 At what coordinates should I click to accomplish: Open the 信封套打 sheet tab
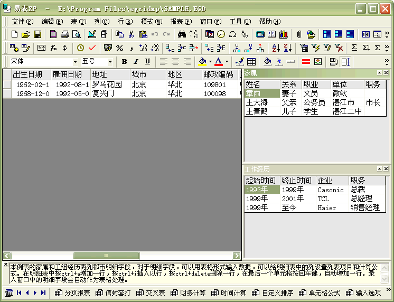click(113, 293)
